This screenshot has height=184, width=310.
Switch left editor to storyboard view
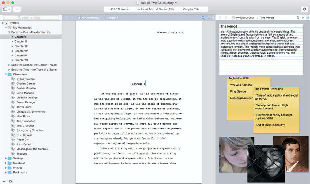[x=213, y=18]
